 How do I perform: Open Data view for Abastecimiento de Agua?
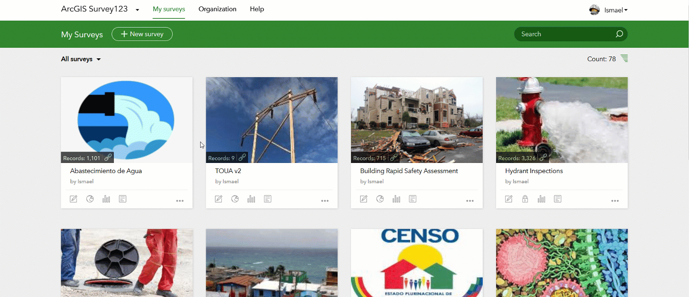123,199
